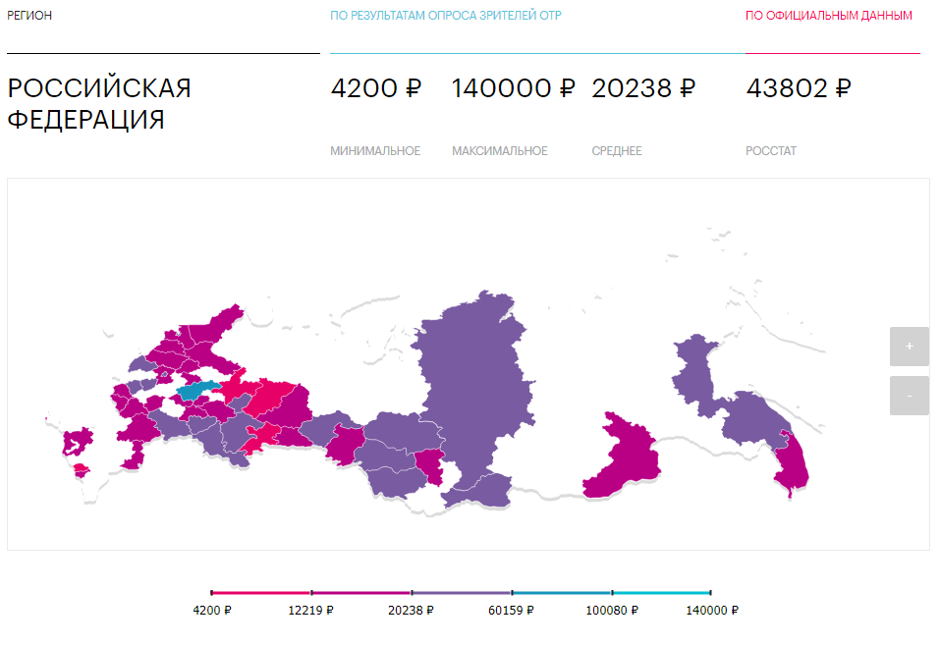Click the 100080 ₽ legend label
Viewport: 940px width, 645px height.
click(x=613, y=610)
